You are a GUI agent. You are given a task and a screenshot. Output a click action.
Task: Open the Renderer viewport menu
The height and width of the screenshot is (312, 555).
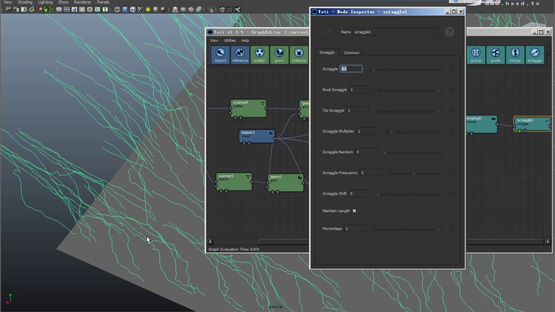pos(83,2)
